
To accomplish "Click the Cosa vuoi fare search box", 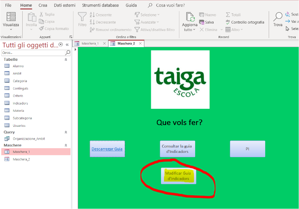I will click(x=170, y=5).
